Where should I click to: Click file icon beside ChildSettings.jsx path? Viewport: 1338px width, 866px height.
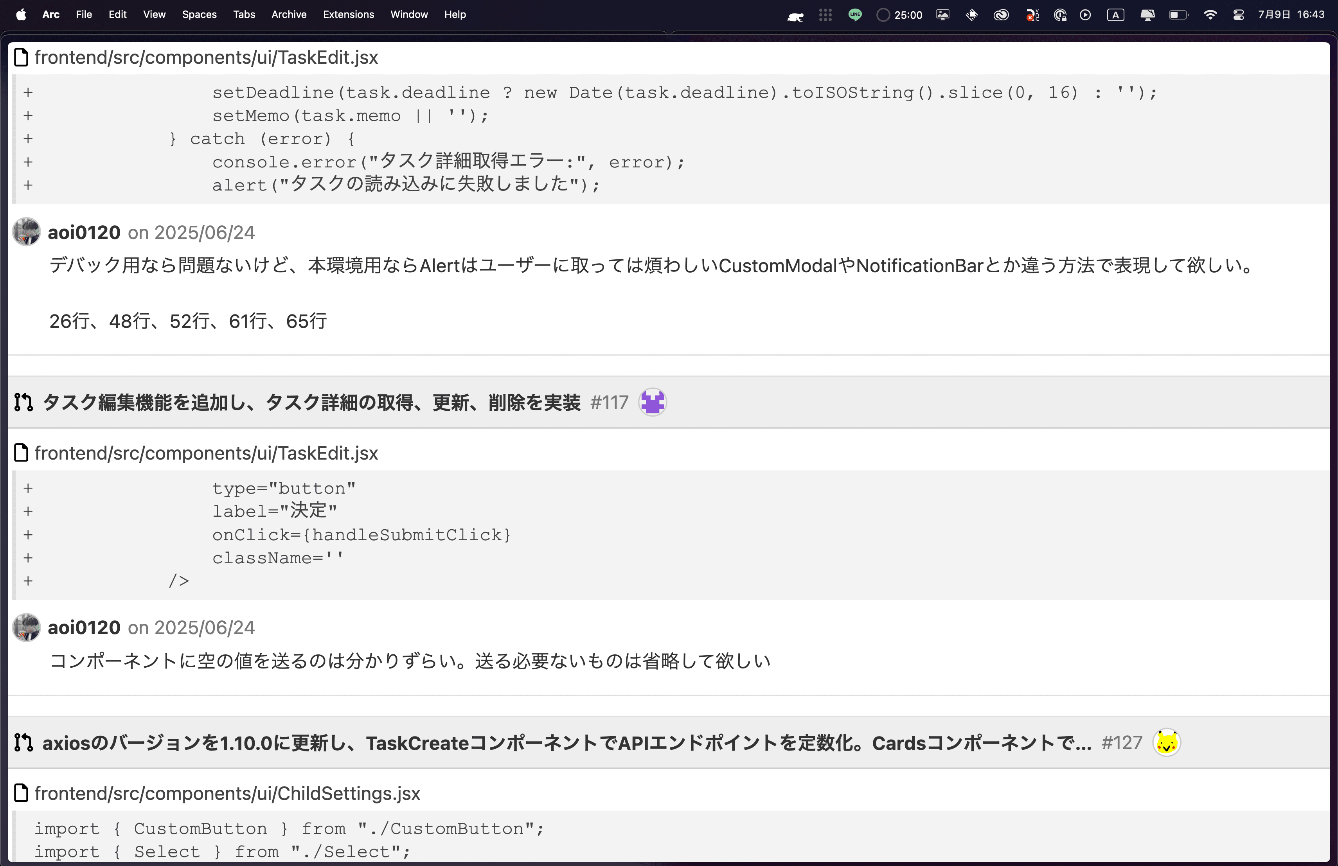tap(21, 793)
